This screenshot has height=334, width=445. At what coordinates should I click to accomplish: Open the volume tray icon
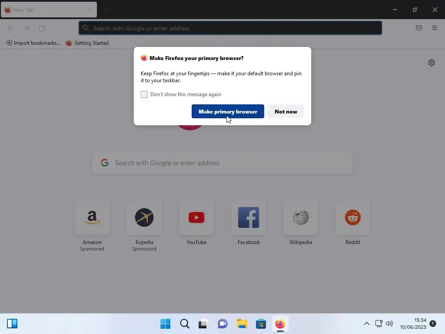pyautogui.click(x=389, y=324)
